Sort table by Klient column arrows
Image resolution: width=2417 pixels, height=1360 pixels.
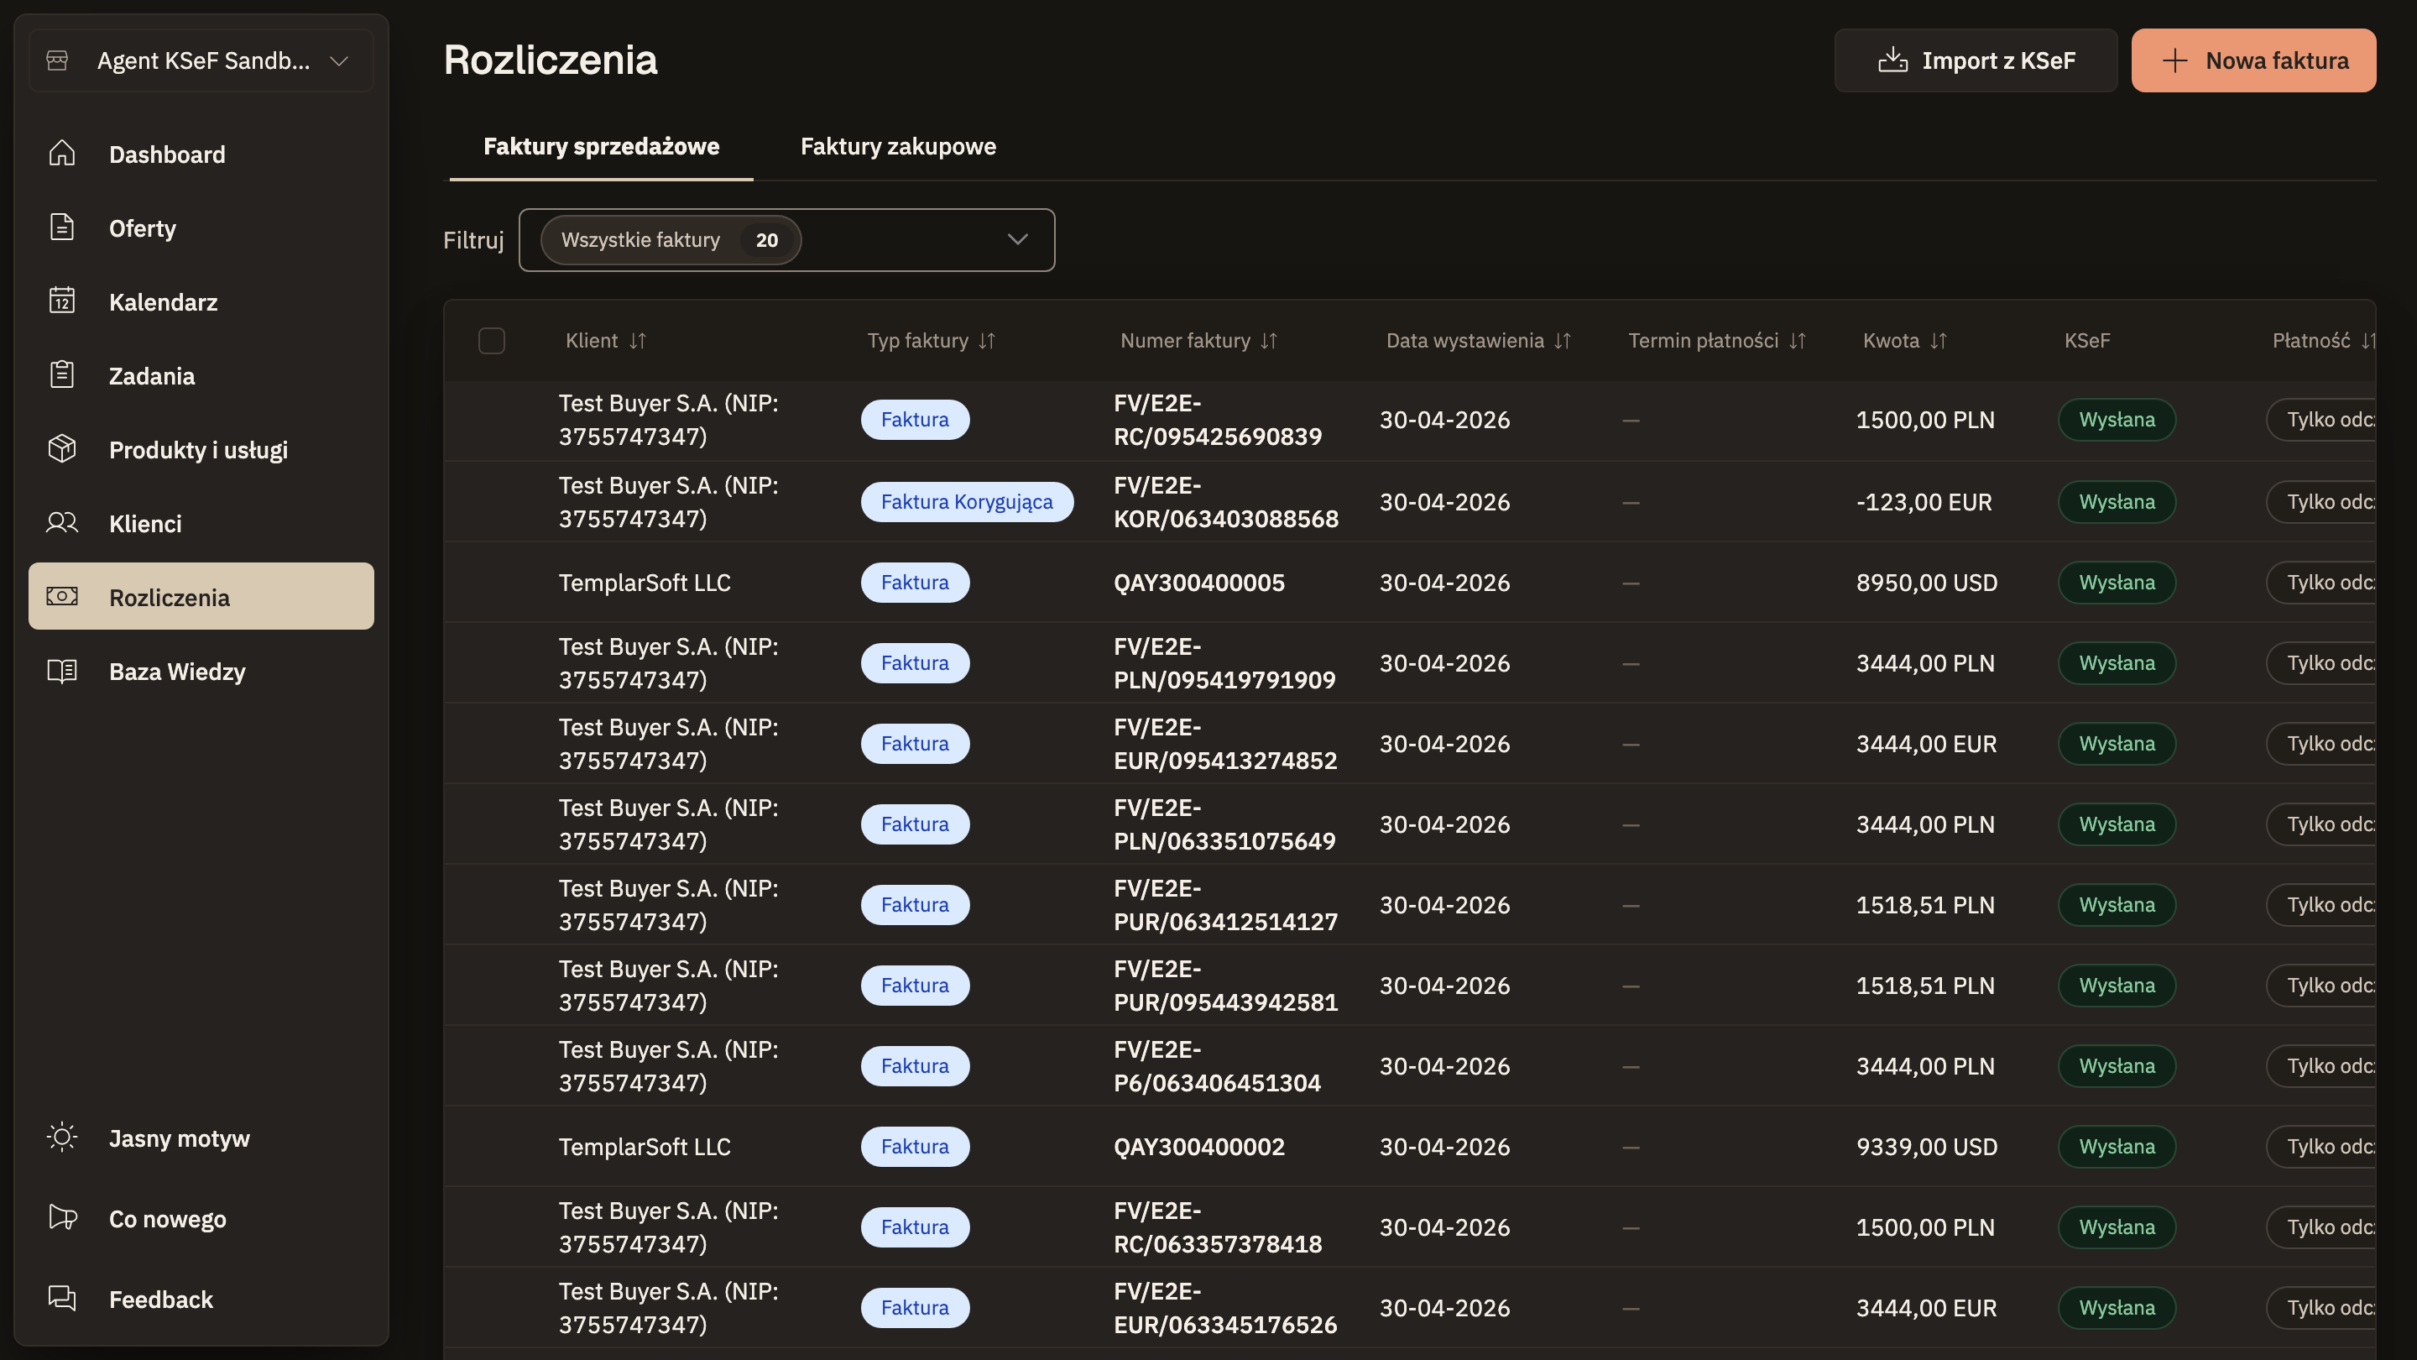tap(638, 341)
